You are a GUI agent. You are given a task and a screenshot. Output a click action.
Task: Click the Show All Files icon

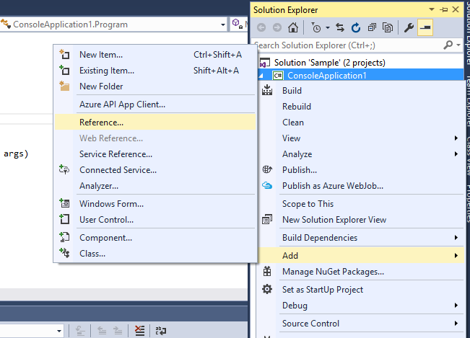pyautogui.click(x=388, y=28)
